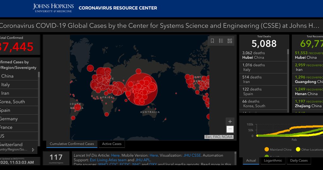323x170 pixels.
Task: Open the map bookmarks icon
Action: tap(212, 41)
